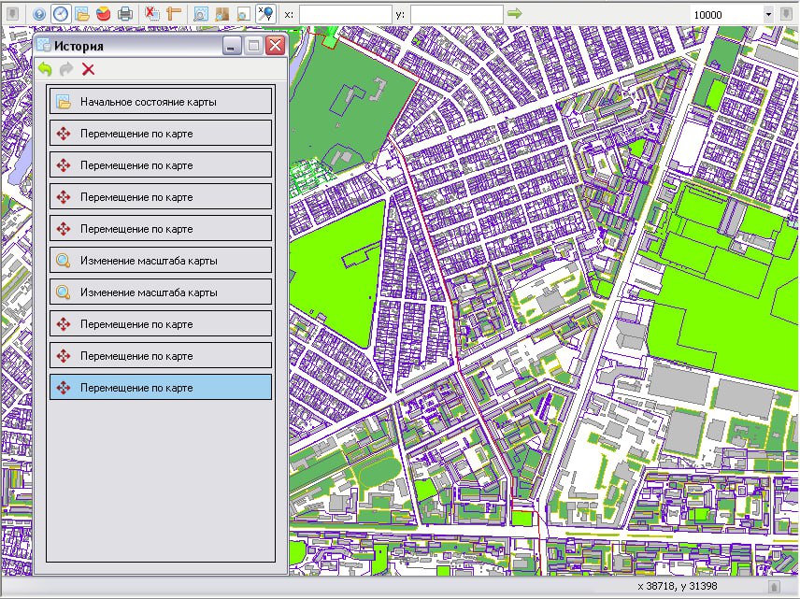
Task: Delete history using the red X icon
Action: click(x=88, y=69)
